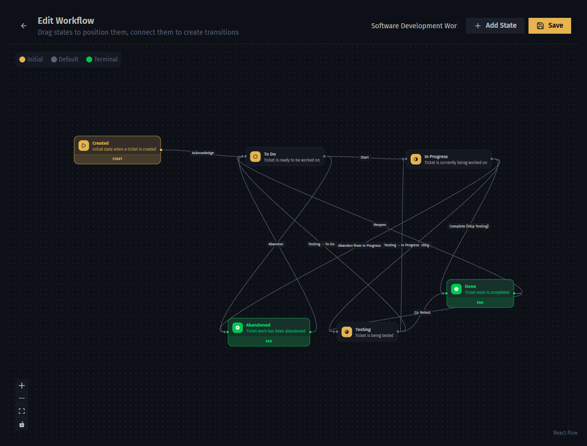Click the START badge on Created node
The image size is (587, 446).
click(x=117, y=159)
